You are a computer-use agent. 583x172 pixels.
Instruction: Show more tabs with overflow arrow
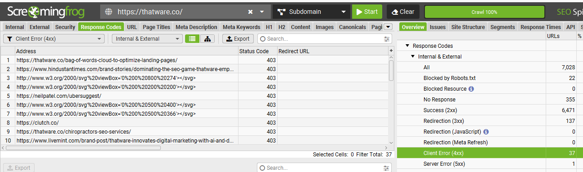tap(389, 27)
